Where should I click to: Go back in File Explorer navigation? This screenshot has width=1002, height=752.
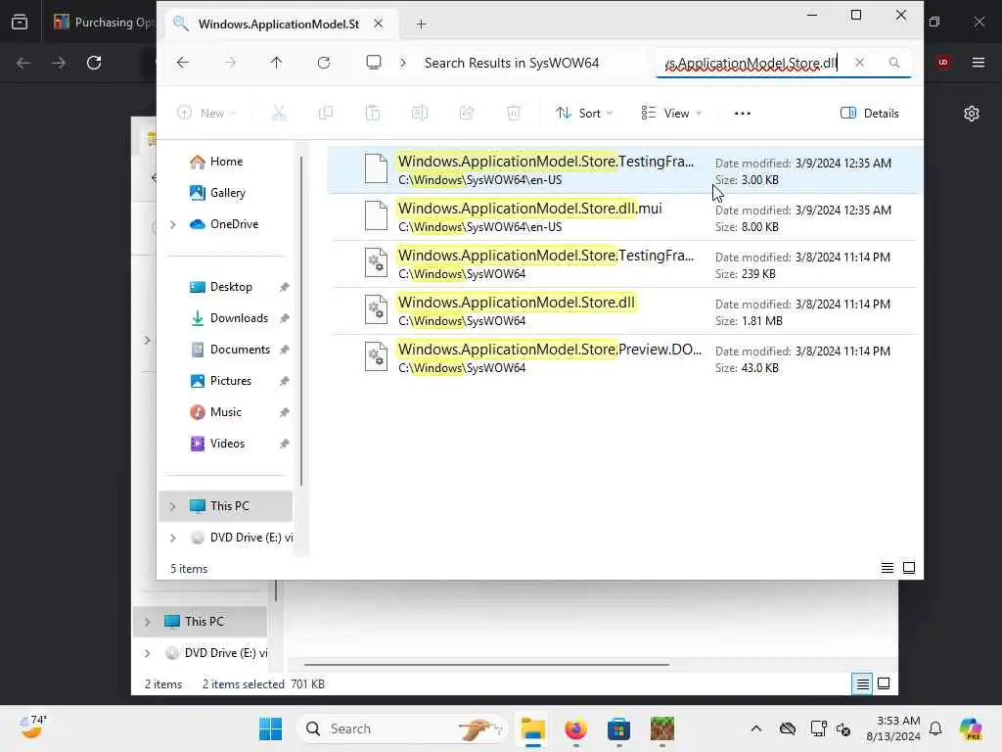point(183,63)
